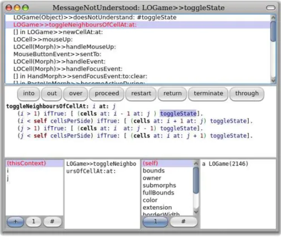Click highlighted toggleState in code pane
The height and width of the screenshot is (240, 281).
[x=178, y=114]
